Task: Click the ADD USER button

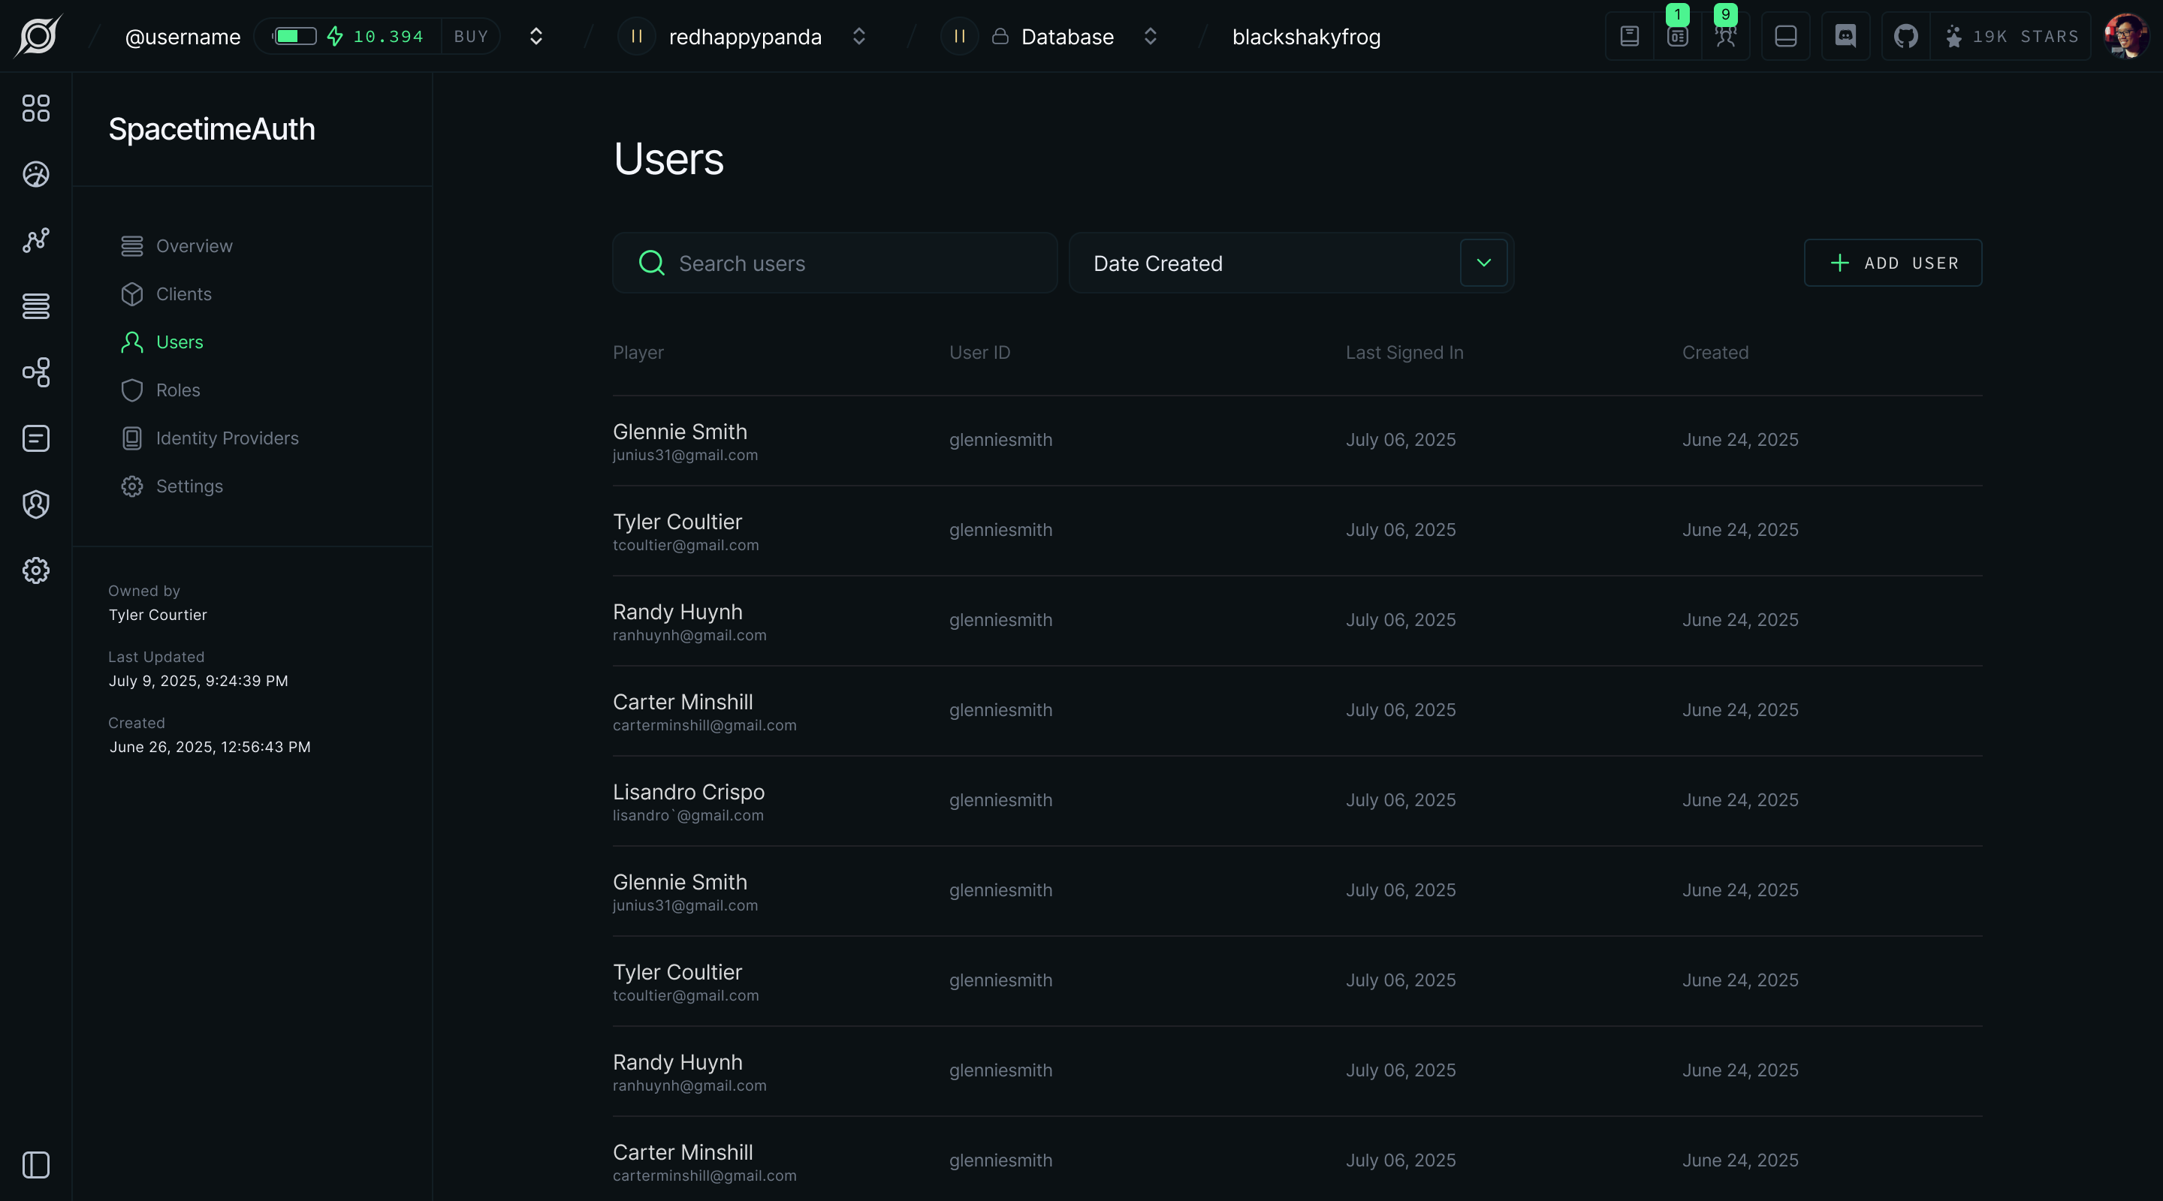Action: pos(1893,263)
